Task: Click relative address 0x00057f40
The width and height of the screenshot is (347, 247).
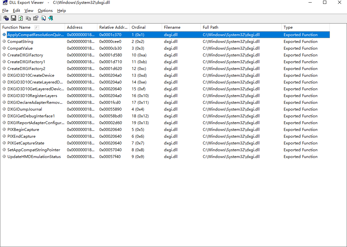Action: click(110, 156)
